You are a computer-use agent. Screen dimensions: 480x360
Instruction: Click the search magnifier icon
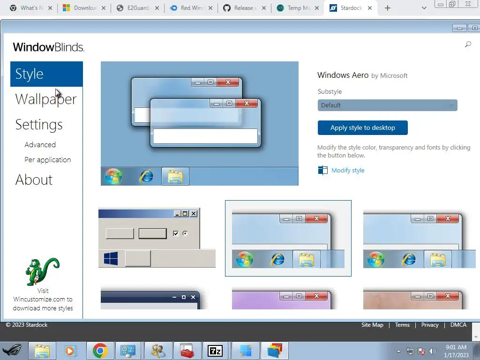tap(468, 45)
